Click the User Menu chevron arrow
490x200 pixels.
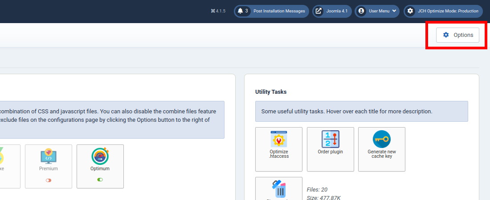[394, 11]
